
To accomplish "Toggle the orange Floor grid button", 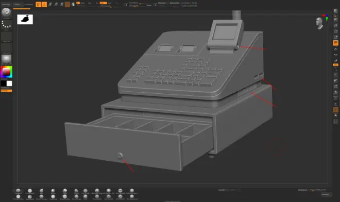I will coord(336,43).
